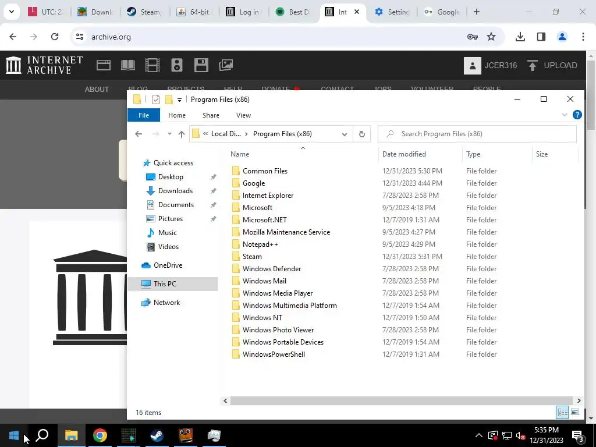Open Customize Quick Access Toolbar dropdown
Image resolution: width=596 pixels, height=447 pixels.
pyautogui.click(x=179, y=100)
